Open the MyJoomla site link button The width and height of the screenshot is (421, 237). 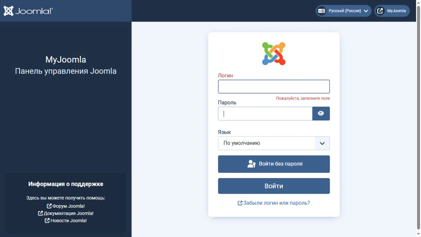[392, 11]
